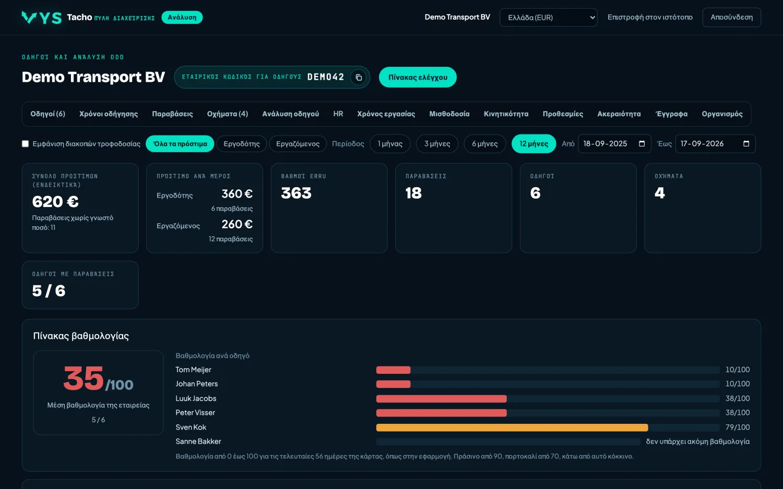Viewport: 783px width, 489px height.
Task: Open the Οδηγοί (6) tab
Action: point(48,114)
